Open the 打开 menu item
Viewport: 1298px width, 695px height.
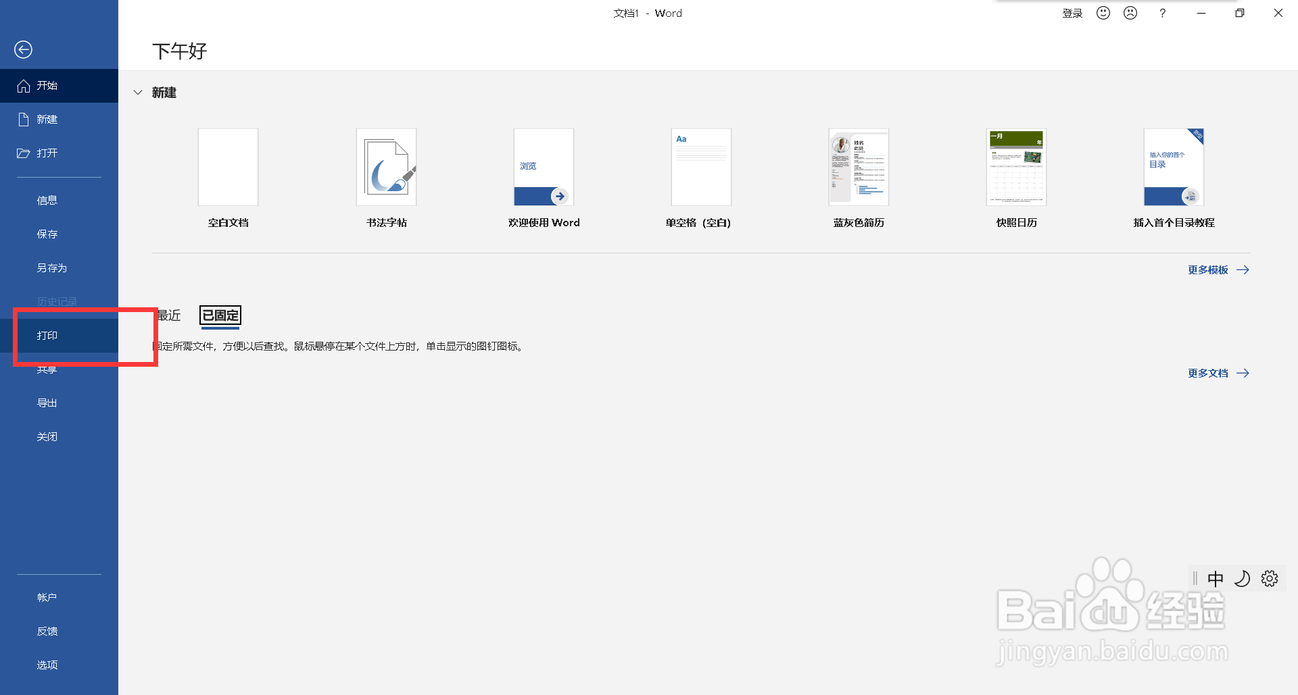[x=59, y=153]
